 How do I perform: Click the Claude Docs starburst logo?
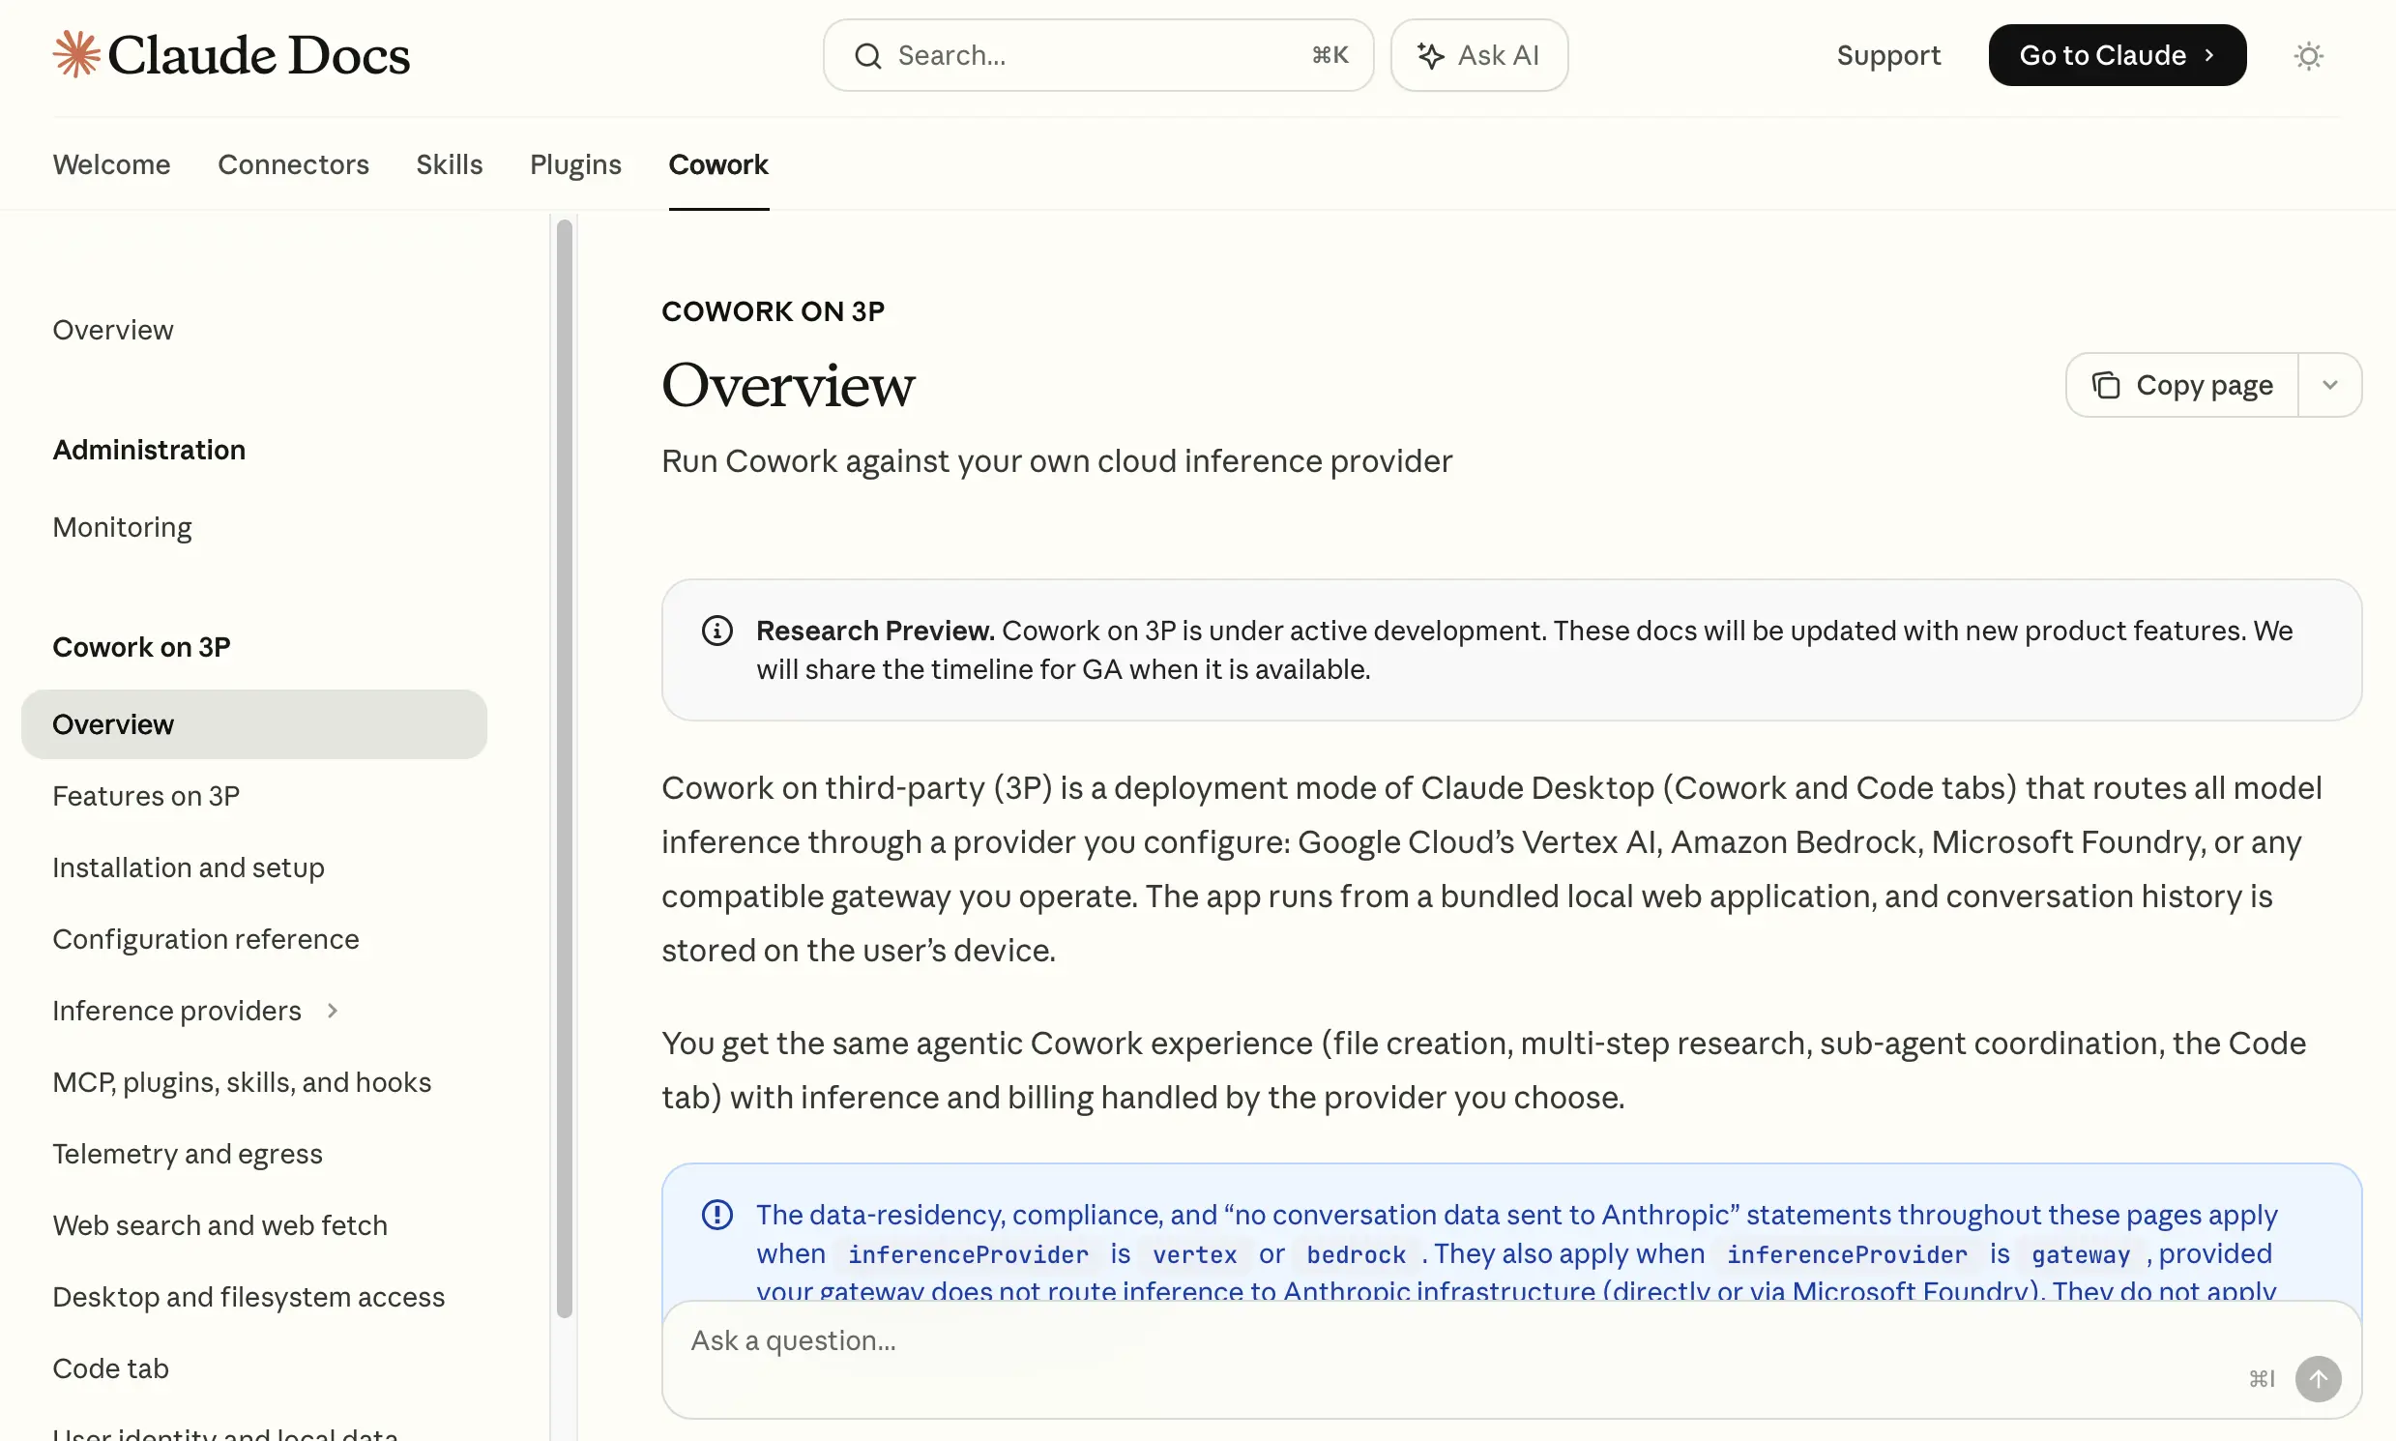coord(75,54)
